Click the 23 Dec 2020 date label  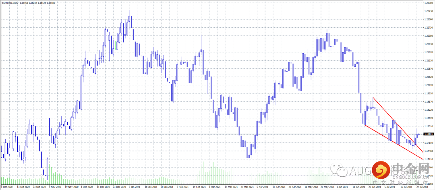(120, 188)
